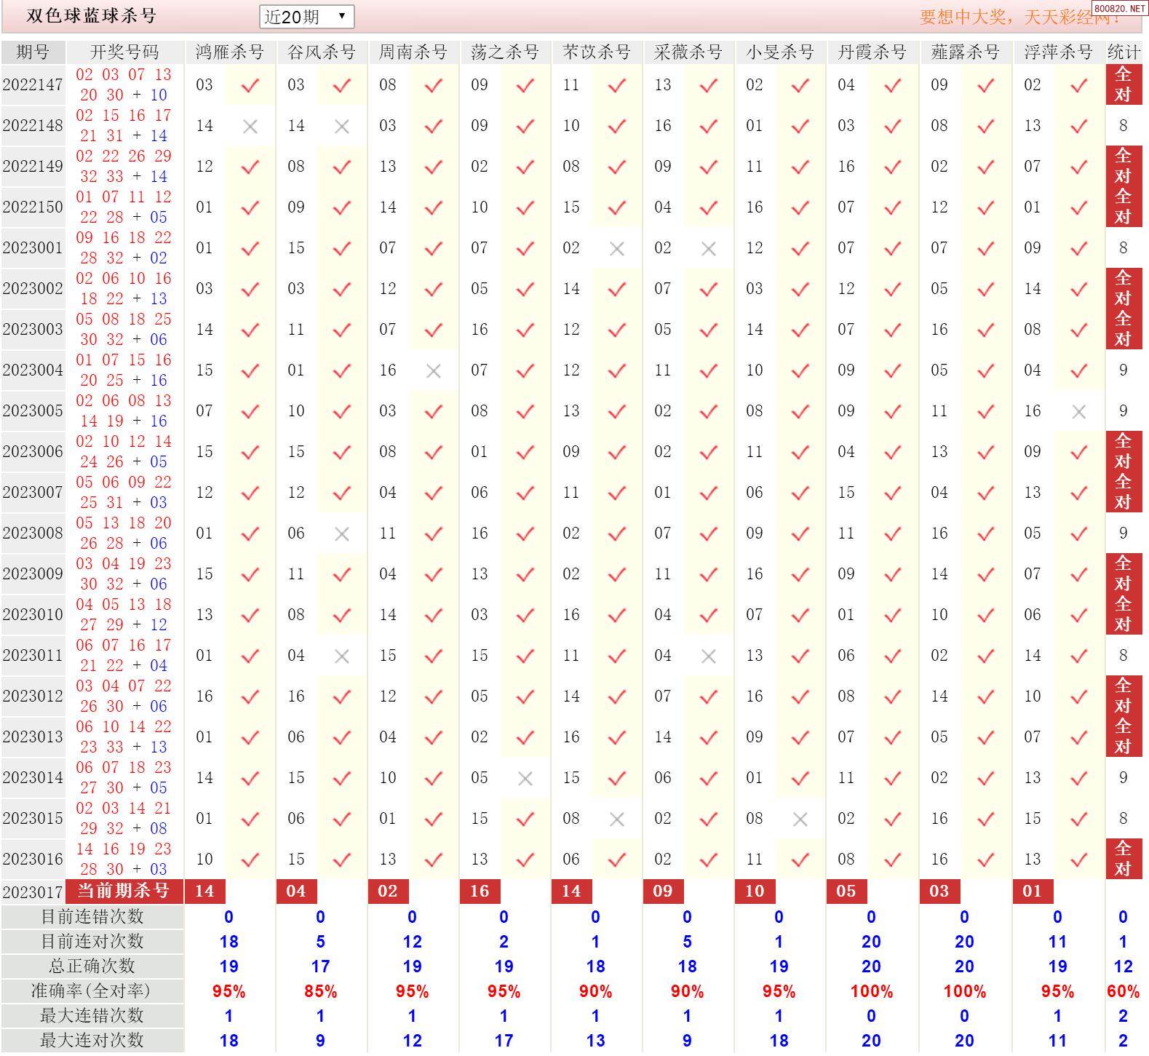Click blue ball number 10 in row 2022147
The width and height of the screenshot is (1149, 1056).
(x=159, y=95)
